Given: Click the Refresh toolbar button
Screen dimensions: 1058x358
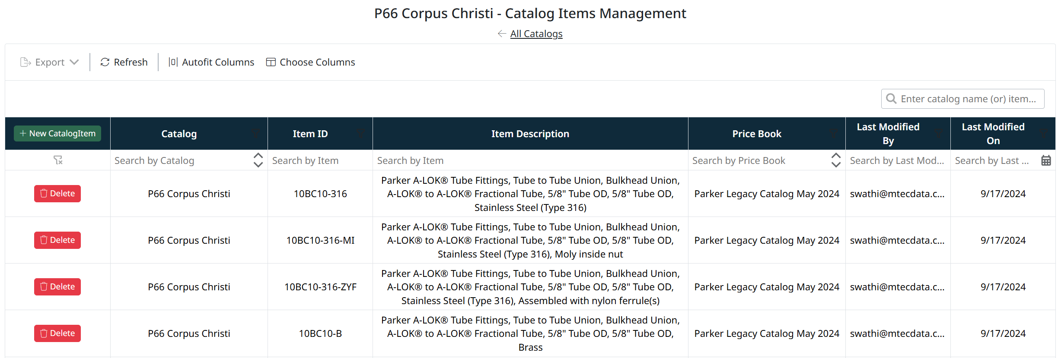Looking at the screenshot, I should click(x=124, y=62).
